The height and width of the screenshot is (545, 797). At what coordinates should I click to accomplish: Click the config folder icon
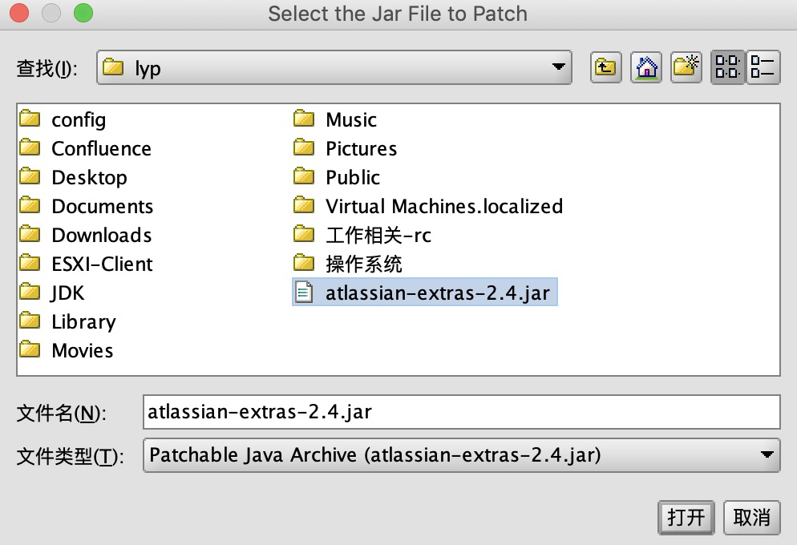tap(30, 119)
